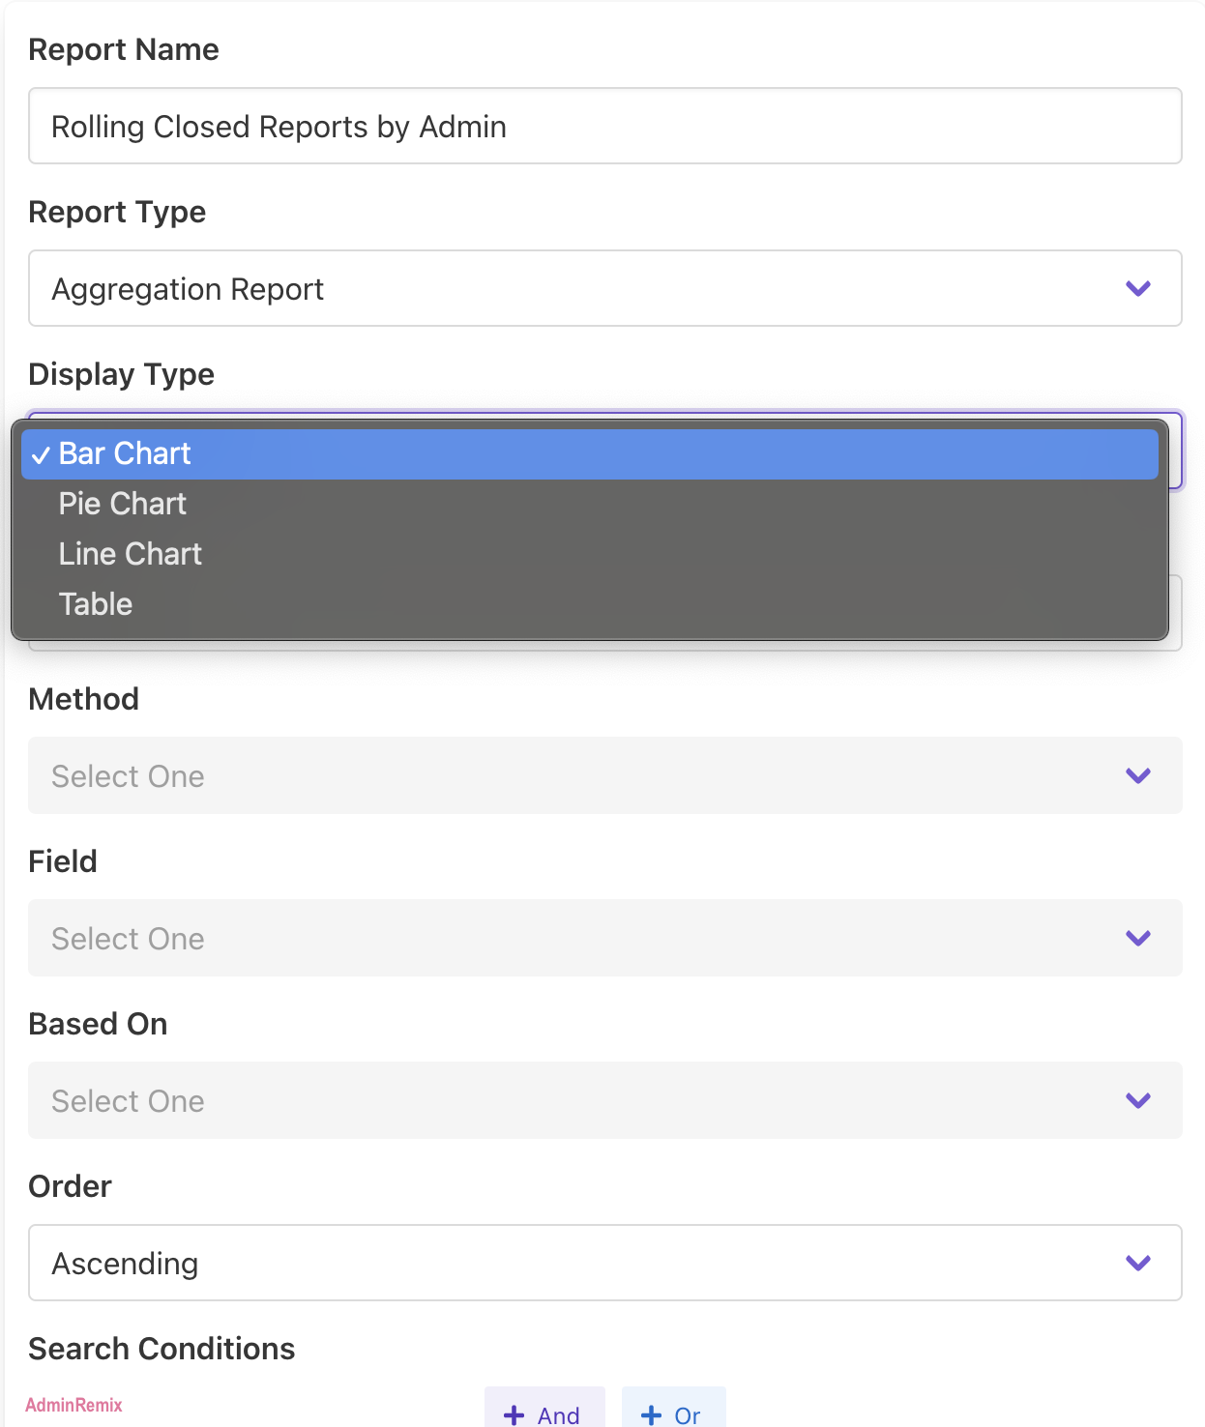Add an And search condition
Viewport: 1205px width, 1427px height.
click(x=544, y=1413)
